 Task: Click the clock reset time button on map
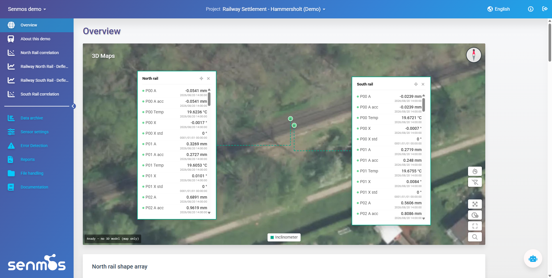tap(475, 215)
